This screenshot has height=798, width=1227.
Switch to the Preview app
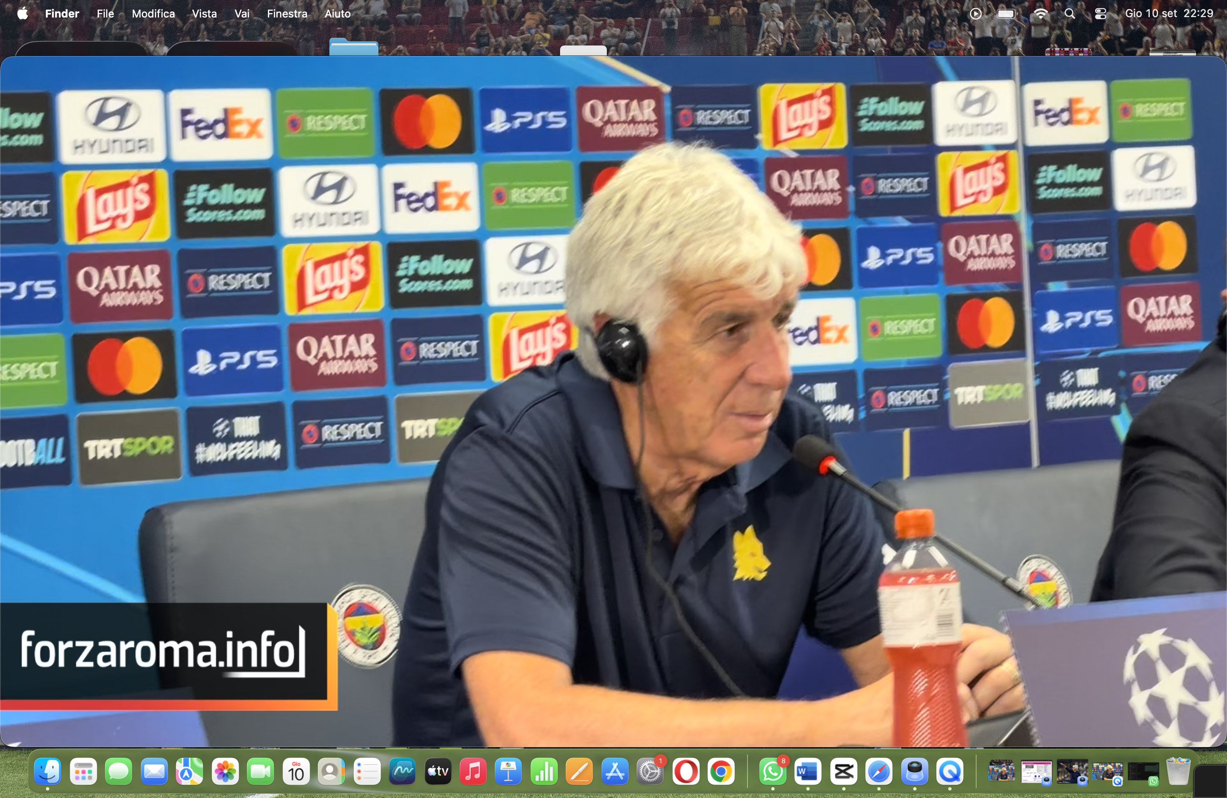(x=914, y=772)
